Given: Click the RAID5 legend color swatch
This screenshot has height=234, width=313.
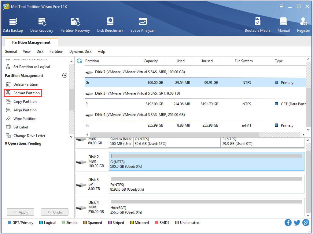Looking at the screenshot, I should coord(157,222).
